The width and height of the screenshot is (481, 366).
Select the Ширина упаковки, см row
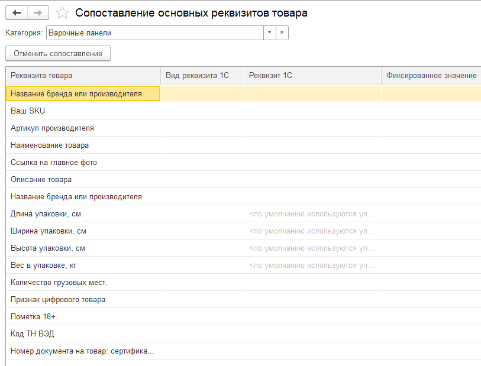click(x=244, y=231)
